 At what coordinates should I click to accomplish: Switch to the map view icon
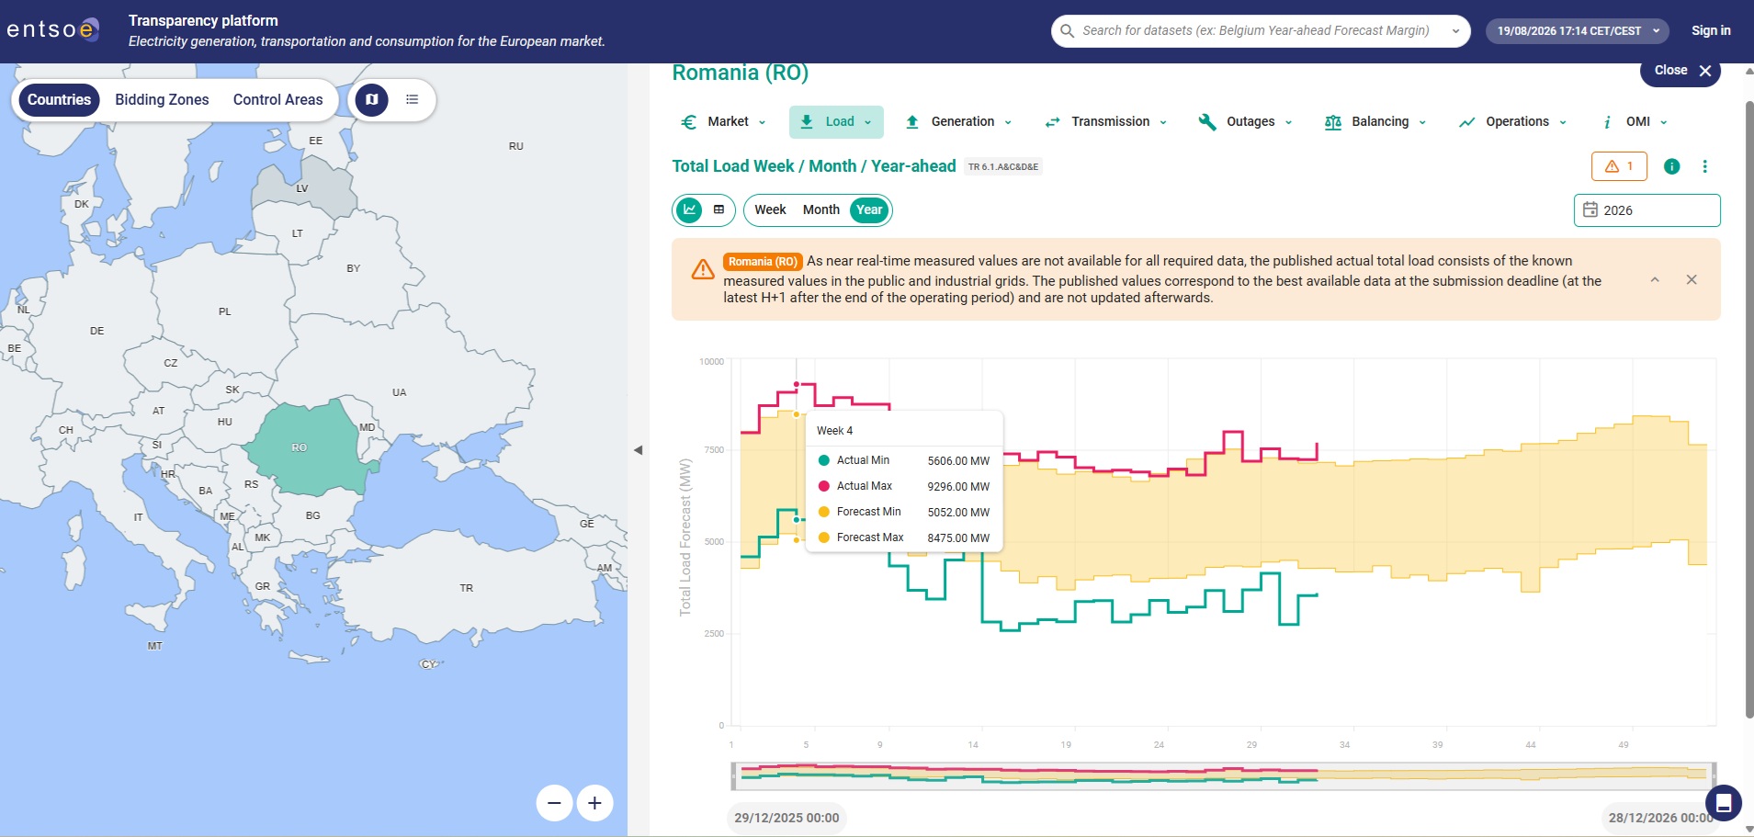[372, 99]
